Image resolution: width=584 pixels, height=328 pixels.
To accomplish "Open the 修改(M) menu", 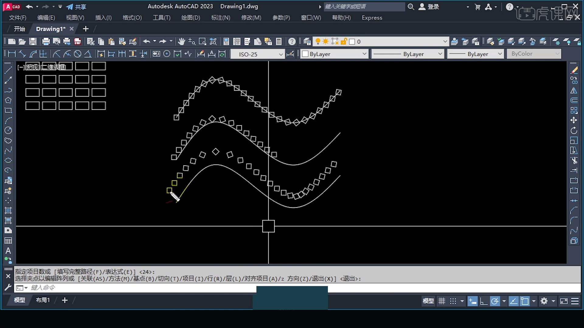I will (x=251, y=18).
